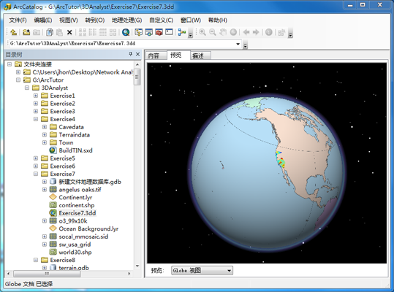Toggle auto-hide pin on catalog tree panel
This screenshot has width=394, height=292.
130,54
